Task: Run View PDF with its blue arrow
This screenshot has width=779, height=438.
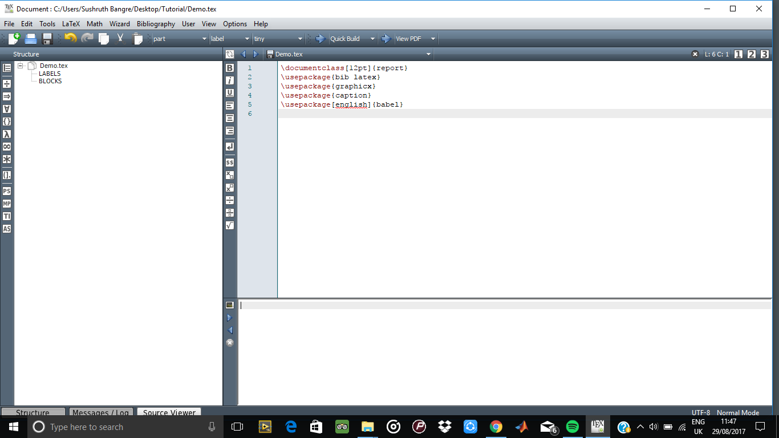Action: 386,39
